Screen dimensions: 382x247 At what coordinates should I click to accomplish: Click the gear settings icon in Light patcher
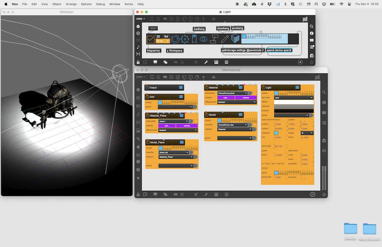[185, 39]
